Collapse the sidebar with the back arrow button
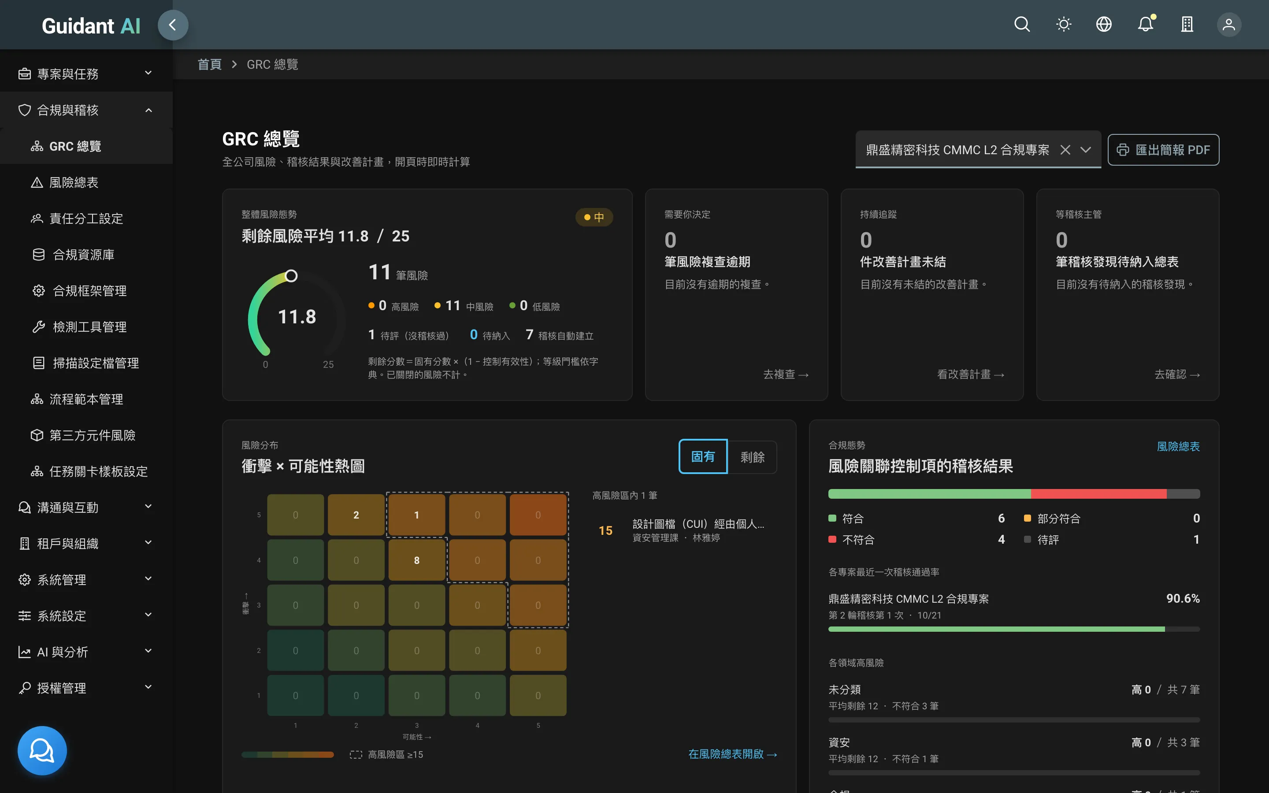 pyautogui.click(x=173, y=25)
